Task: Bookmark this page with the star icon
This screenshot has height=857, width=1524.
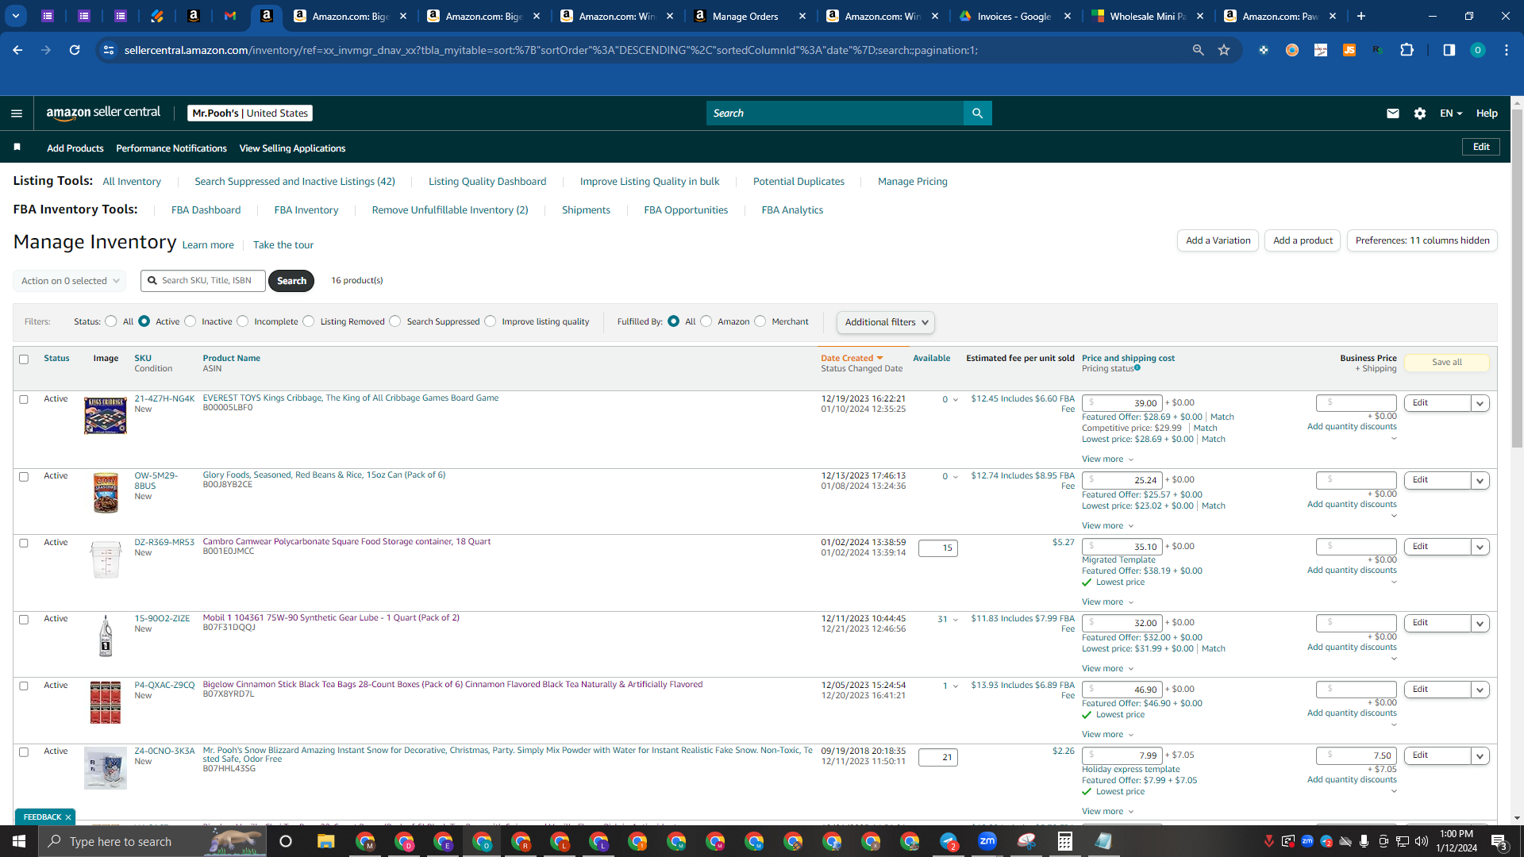Action: 1224,50
